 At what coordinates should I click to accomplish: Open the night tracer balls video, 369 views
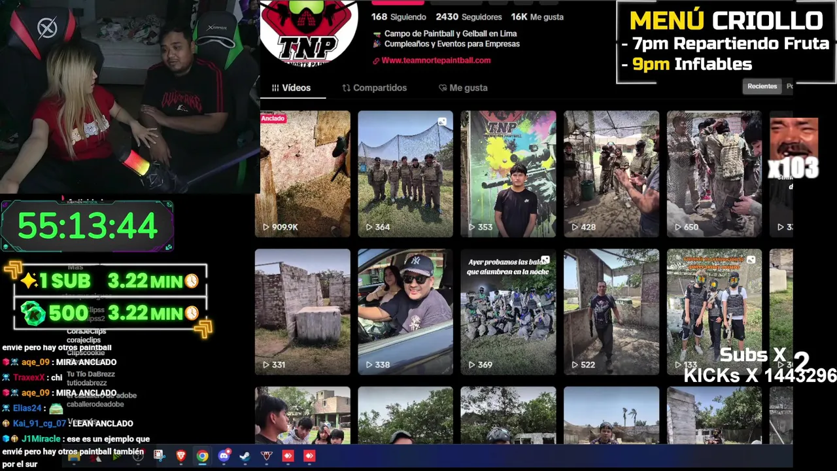coord(508,311)
